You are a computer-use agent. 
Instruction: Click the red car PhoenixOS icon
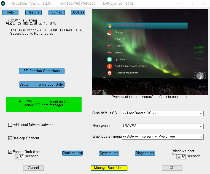pyautogui.click(x=109, y=46)
